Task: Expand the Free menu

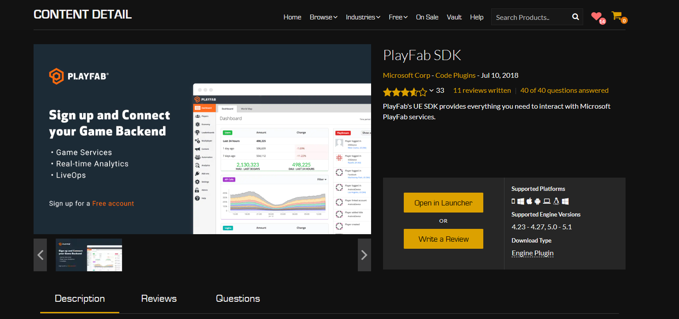Action: tap(398, 17)
